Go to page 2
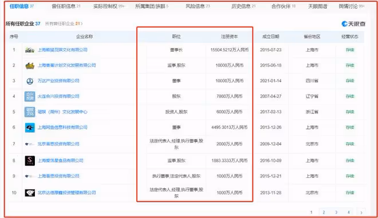Viewport: 378px width, 218px height. (x=324, y=212)
